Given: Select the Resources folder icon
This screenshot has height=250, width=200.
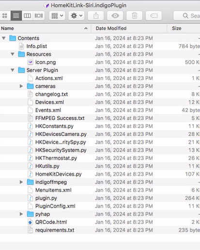Looking at the screenshot, I should (21, 54).
